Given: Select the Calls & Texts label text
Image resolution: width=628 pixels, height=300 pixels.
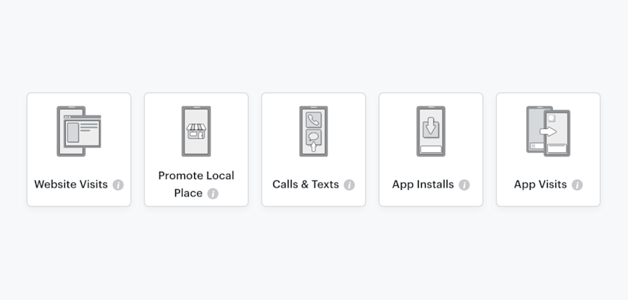Looking at the screenshot, I should pos(306,184).
